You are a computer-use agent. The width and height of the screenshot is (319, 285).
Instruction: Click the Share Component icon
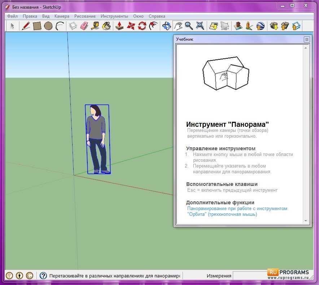pos(296,26)
